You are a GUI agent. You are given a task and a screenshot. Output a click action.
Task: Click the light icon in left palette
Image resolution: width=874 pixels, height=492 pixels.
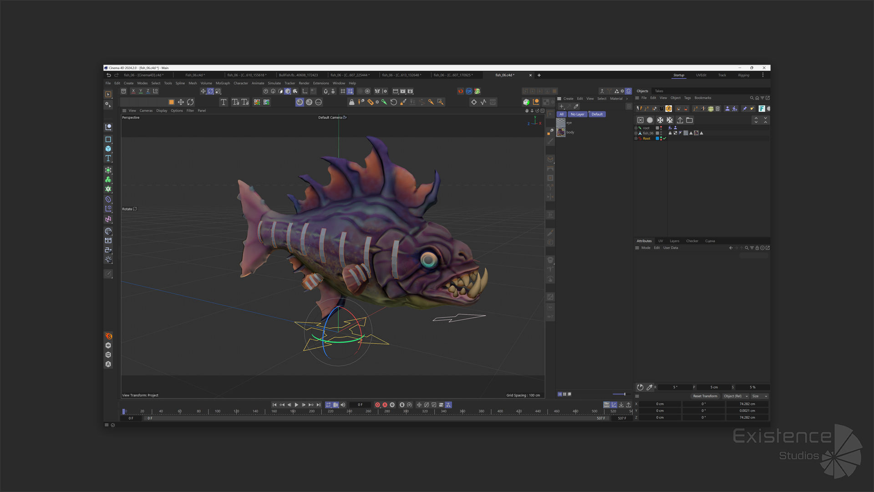coord(108,260)
